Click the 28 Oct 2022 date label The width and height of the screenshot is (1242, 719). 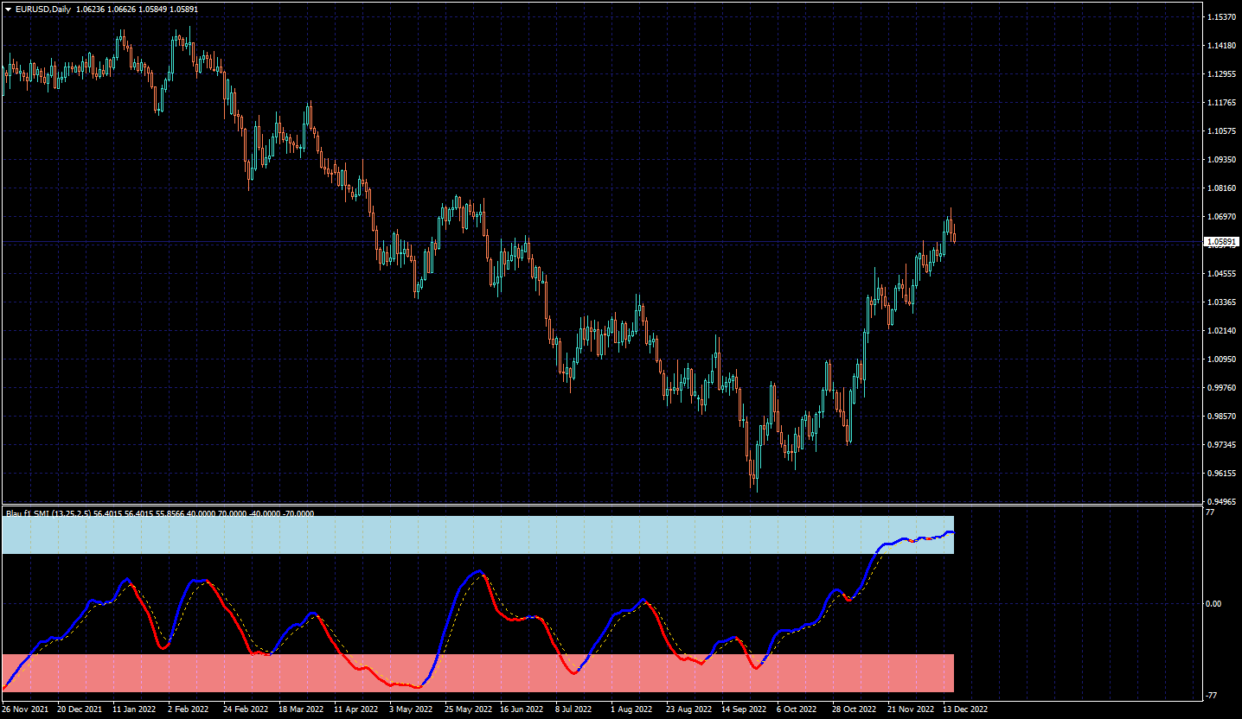click(855, 709)
